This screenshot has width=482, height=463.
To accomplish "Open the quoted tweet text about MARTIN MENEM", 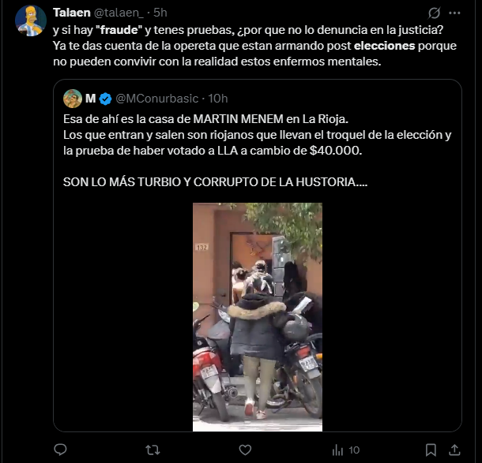I will tap(258, 151).
